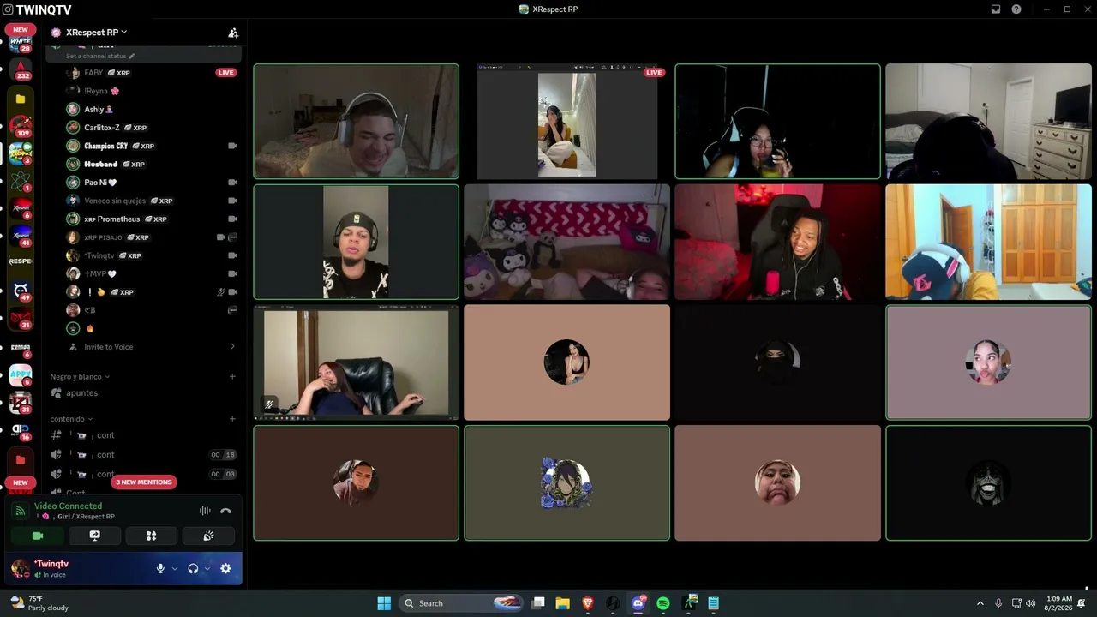Open the server with 232 badge
The width and height of the screenshot is (1097, 617).
click(21, 70)
